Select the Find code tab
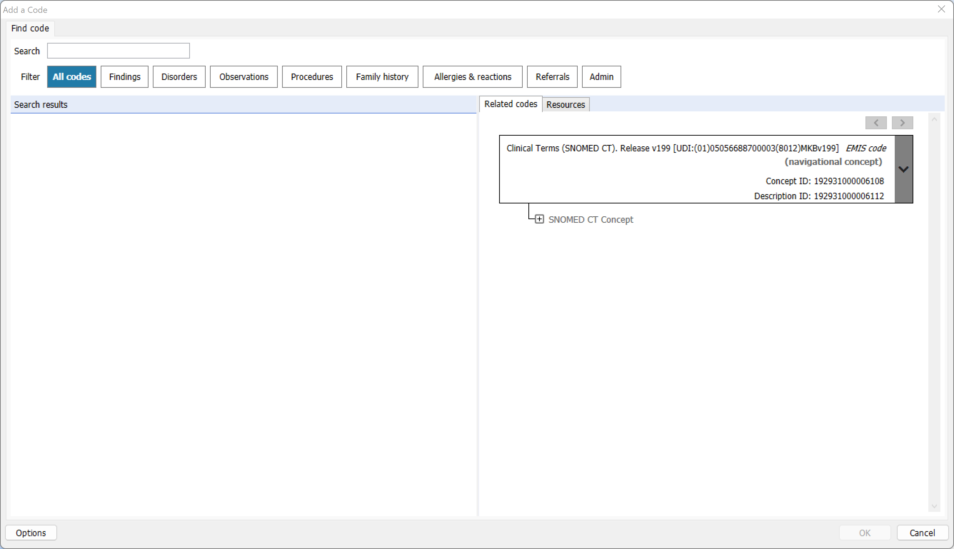Viewport: 954px width, 549px height. [x=30, y=28]
